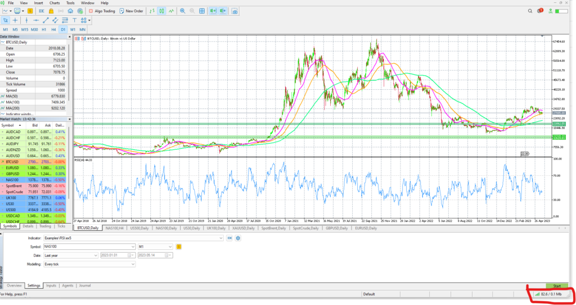Image resolution: width=576 pixels, height=305 pixels.
Task: Switch to the EURUSD,Daily chart tab
Action: pyautogui.click(x=365, y=228)
